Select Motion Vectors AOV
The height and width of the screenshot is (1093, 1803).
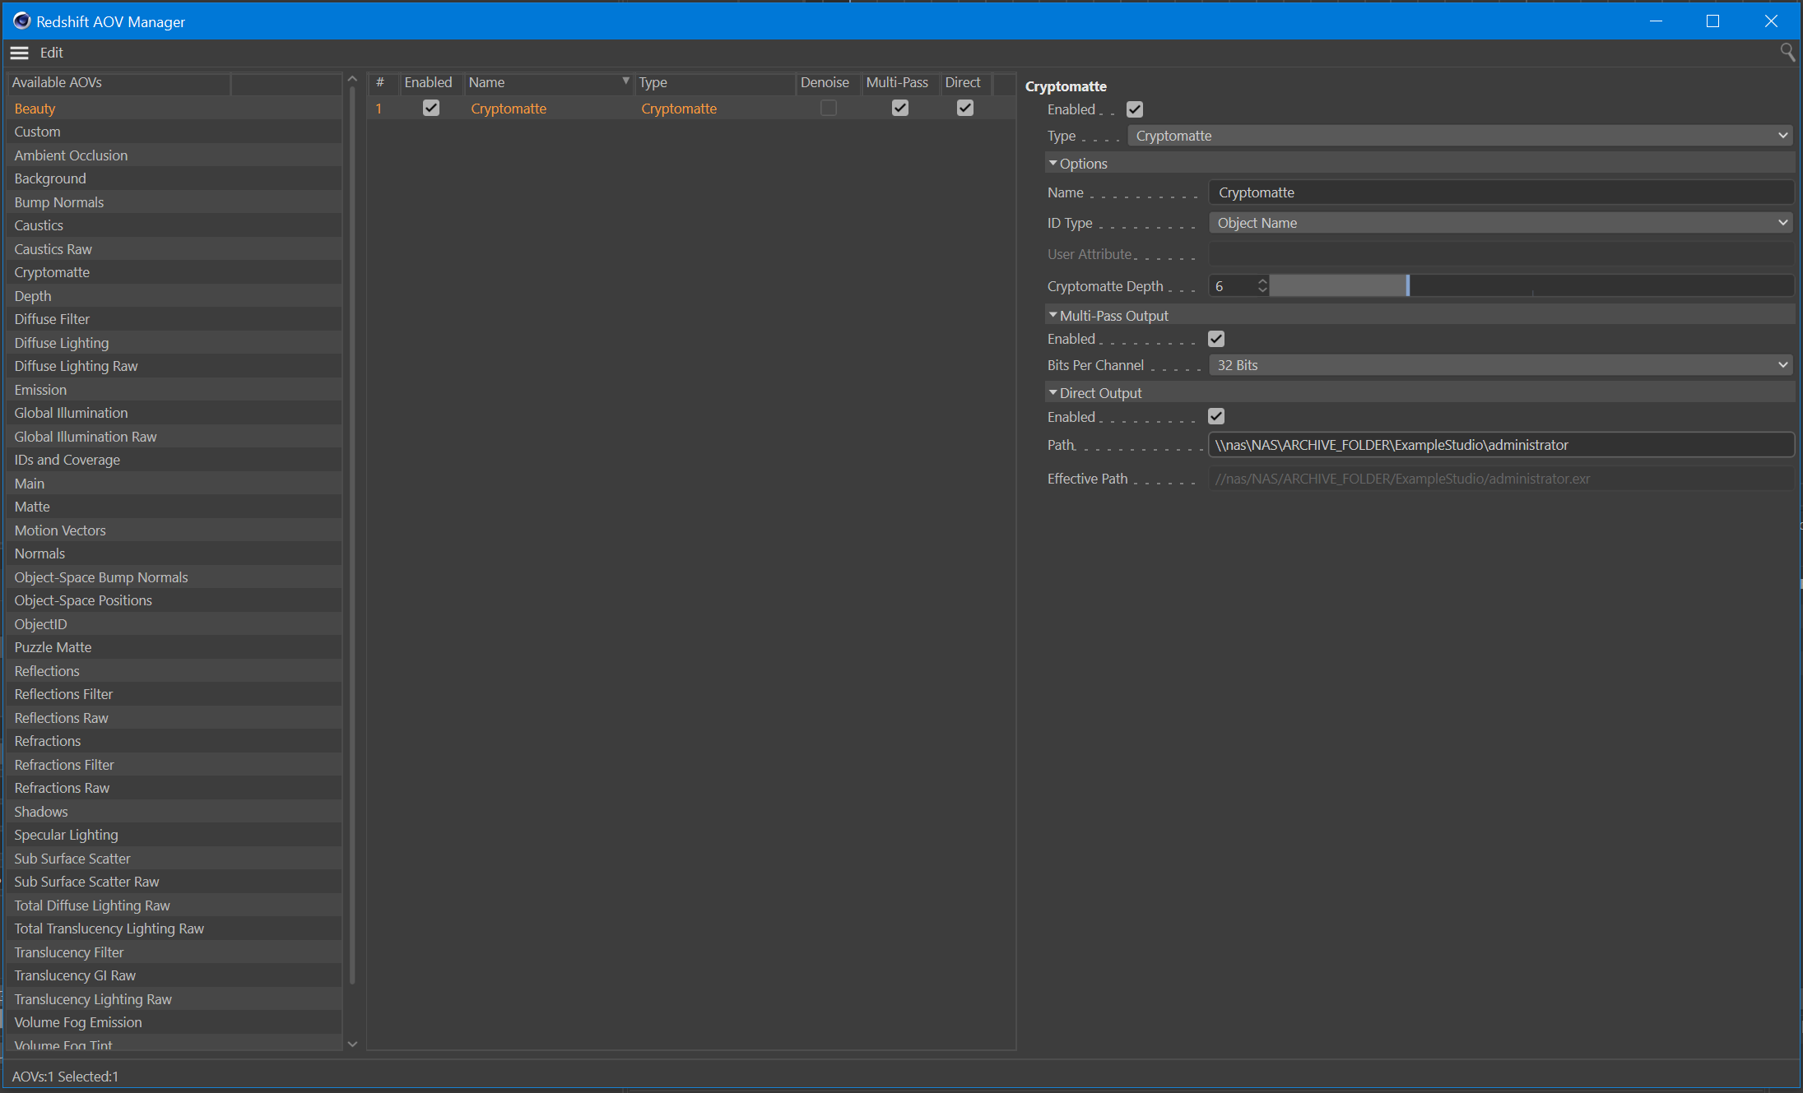click(x=174, y=530)
